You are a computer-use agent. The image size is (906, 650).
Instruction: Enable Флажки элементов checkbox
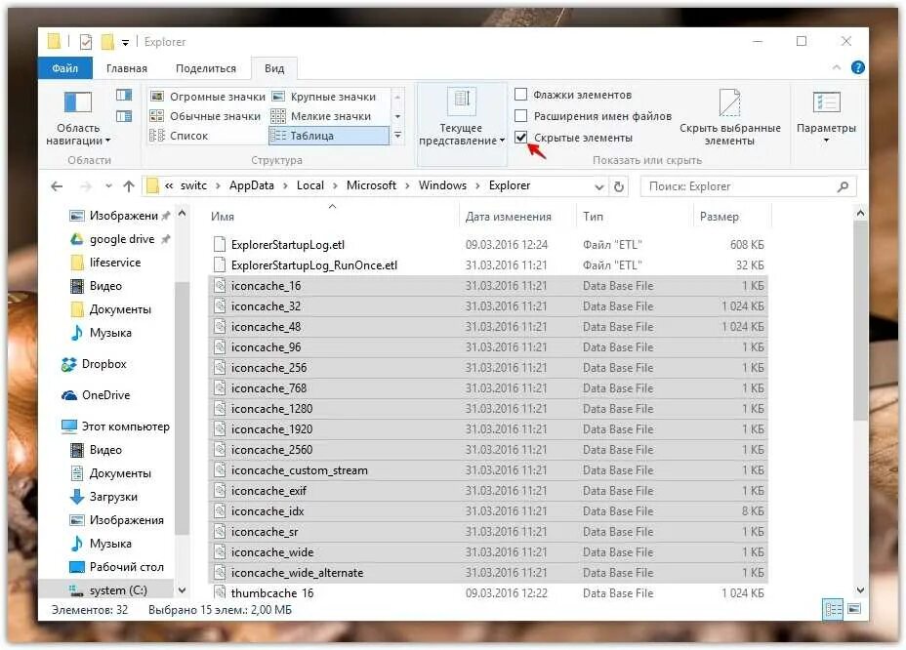coord(520,94)
